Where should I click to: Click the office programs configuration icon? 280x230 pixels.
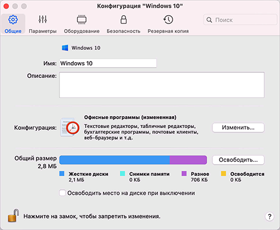(69, 128)
